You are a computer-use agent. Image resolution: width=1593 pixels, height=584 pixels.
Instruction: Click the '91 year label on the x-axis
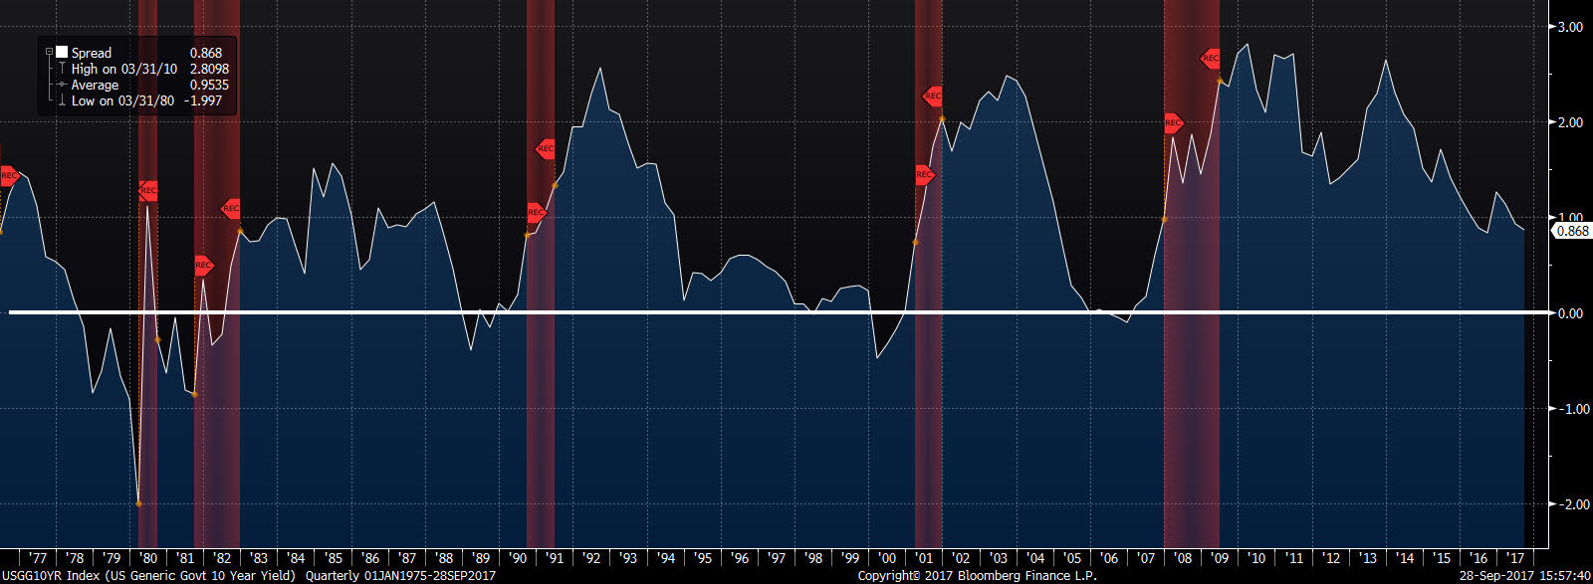(555, 558)
